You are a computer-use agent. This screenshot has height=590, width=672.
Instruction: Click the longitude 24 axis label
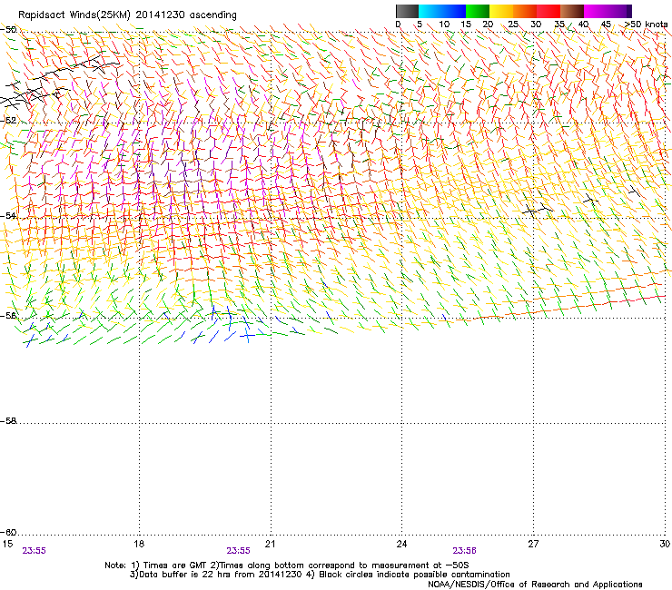pos(401,544)
